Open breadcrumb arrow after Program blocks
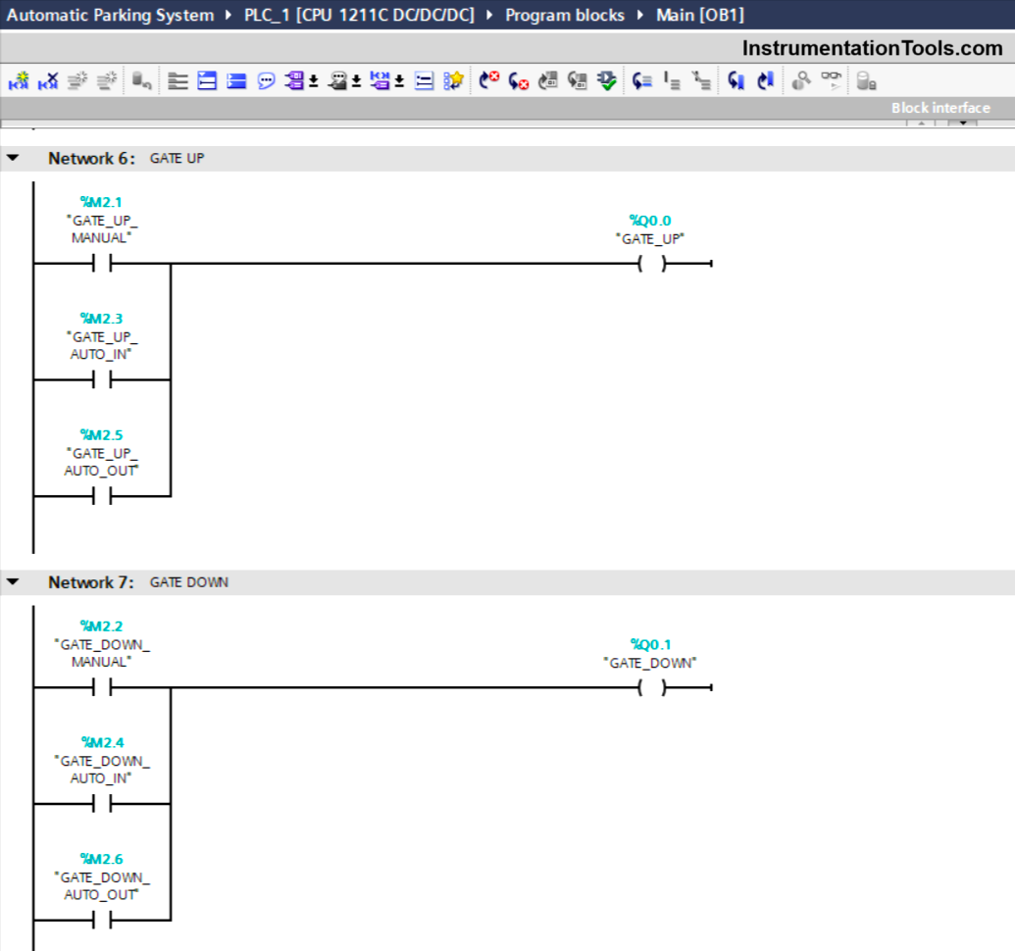This screenshot has width=1015, height=951. coord(639,15)
